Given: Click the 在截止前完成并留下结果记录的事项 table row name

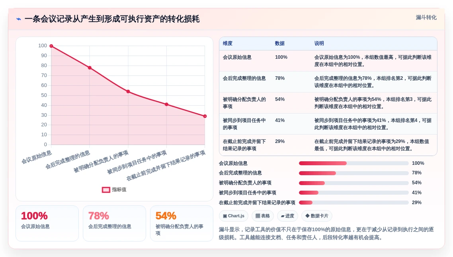Looking at the screenshot, I should click(x=244, y=145).
